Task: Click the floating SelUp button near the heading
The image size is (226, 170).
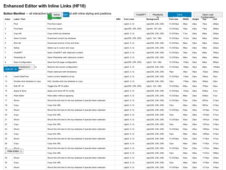Action: pyautogui.click(x=56, y=15)
